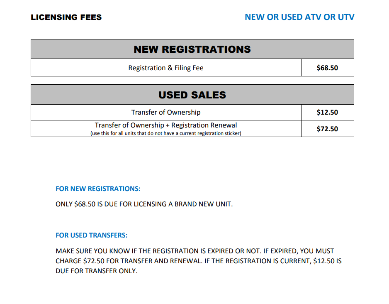Click the blue "FOR USED TRANSFERS:" subheading

[x=91, y=235]
